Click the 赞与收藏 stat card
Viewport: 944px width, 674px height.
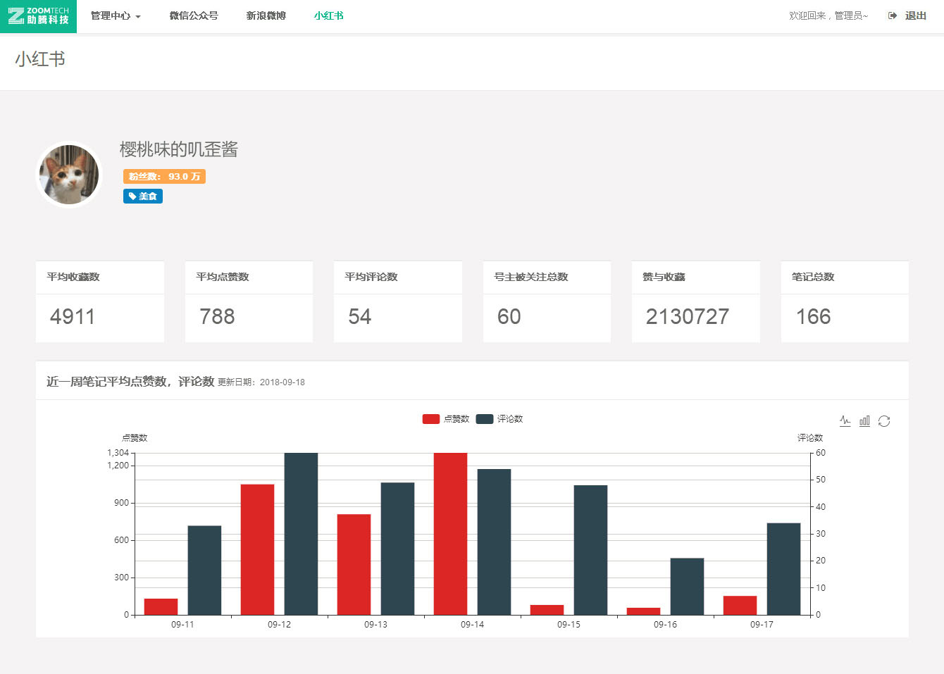pyautogui.click(x=695, y=301)
